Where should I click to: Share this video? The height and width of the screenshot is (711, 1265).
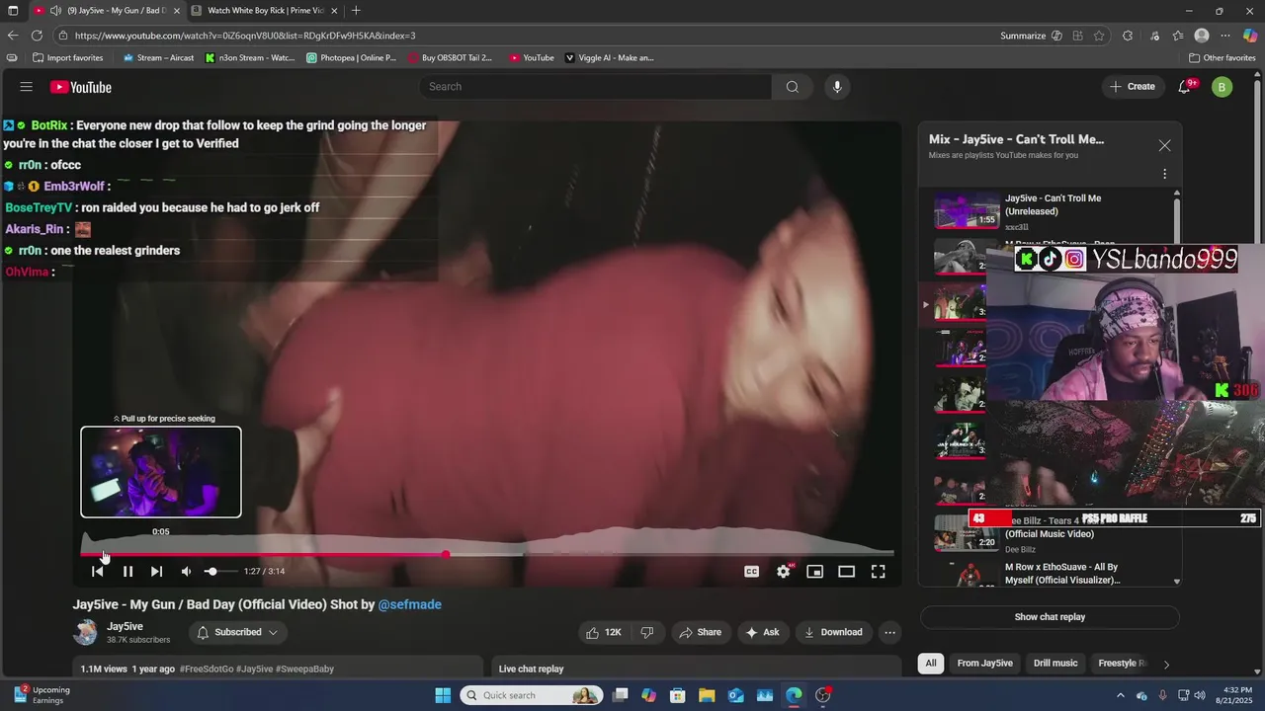tap(701, 632)
